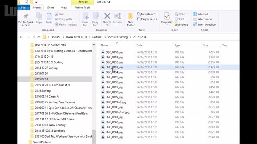Click the quick access properties checkmark icon

pyautogui.click(x=27, y=2)
